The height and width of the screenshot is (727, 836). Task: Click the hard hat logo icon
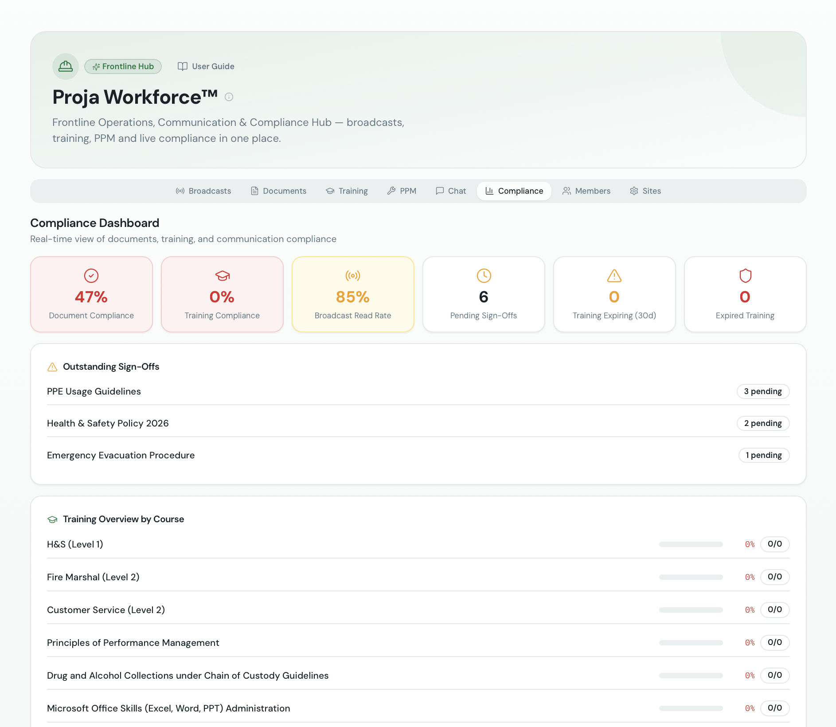click(x=66, y=66)
